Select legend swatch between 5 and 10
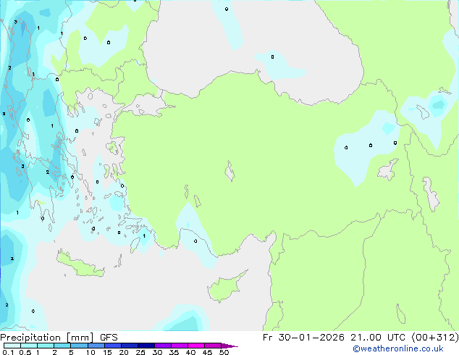The width and height of the screenshot is (459, 355). click(79, 346)
